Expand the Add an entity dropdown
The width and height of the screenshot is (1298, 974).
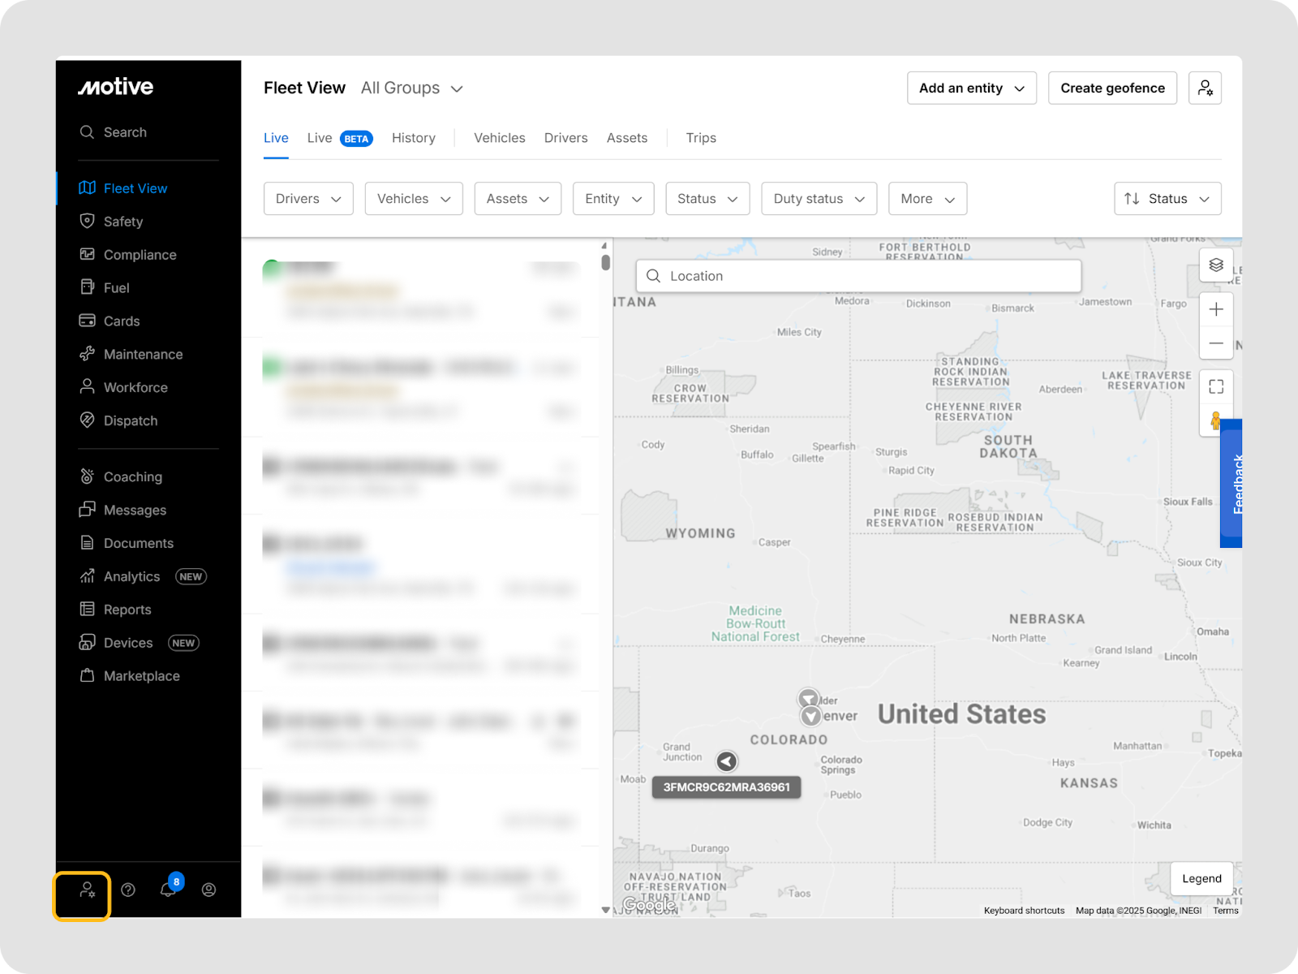971,88
